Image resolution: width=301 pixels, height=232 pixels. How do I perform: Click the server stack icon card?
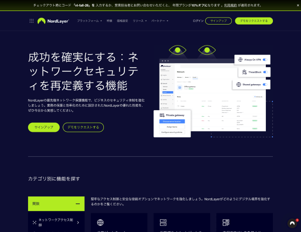(x=163, y=222)
